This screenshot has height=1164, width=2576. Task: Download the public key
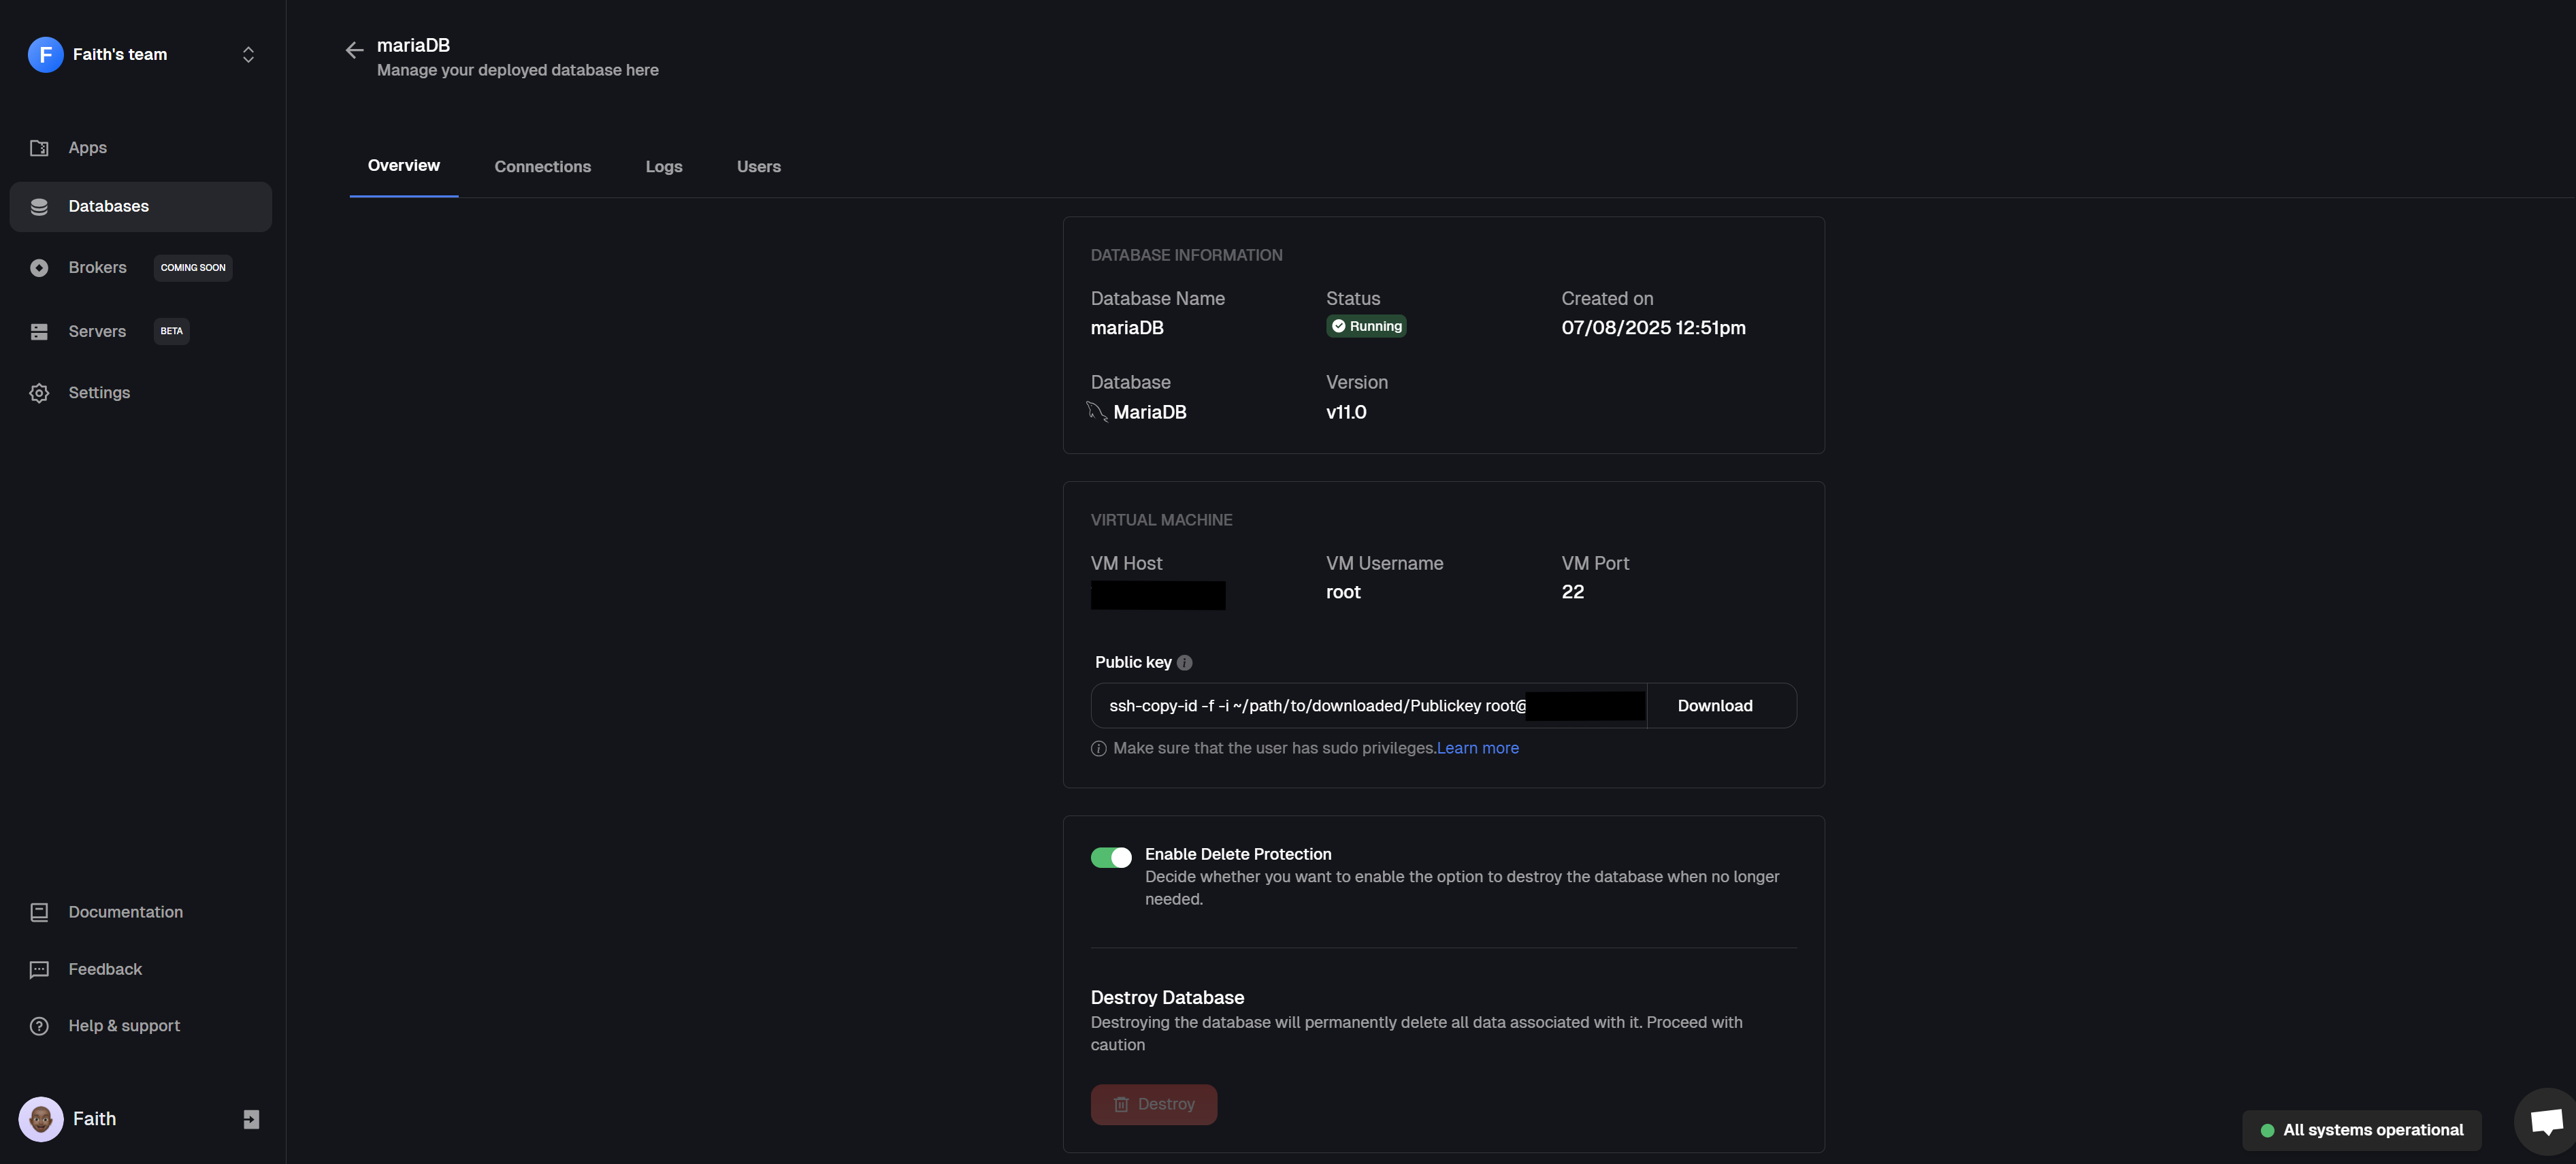(1714, 706)
